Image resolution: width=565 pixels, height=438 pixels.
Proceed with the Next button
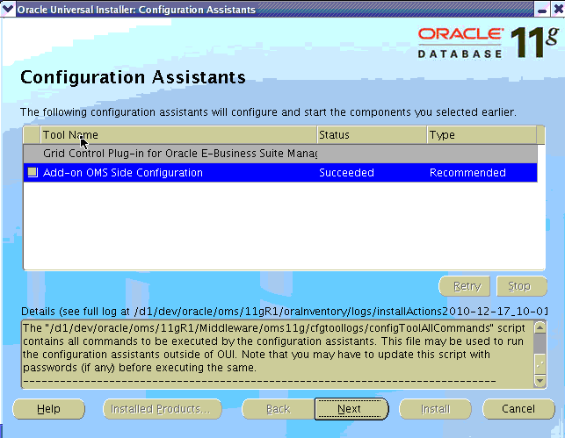pos(351,409)
